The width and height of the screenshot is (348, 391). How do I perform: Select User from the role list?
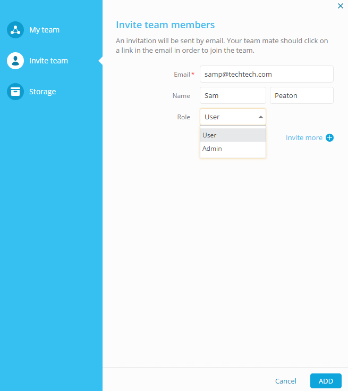click(x=233, y=135)
